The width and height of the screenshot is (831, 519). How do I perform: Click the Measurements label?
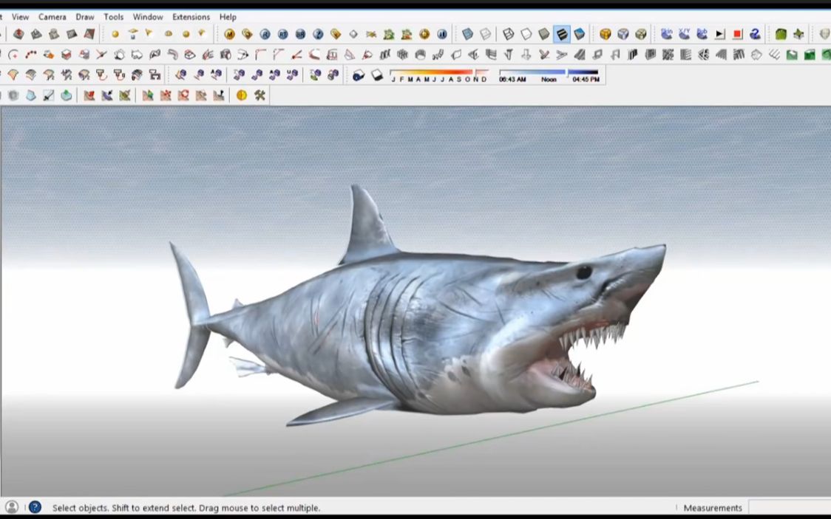point(713,508)
